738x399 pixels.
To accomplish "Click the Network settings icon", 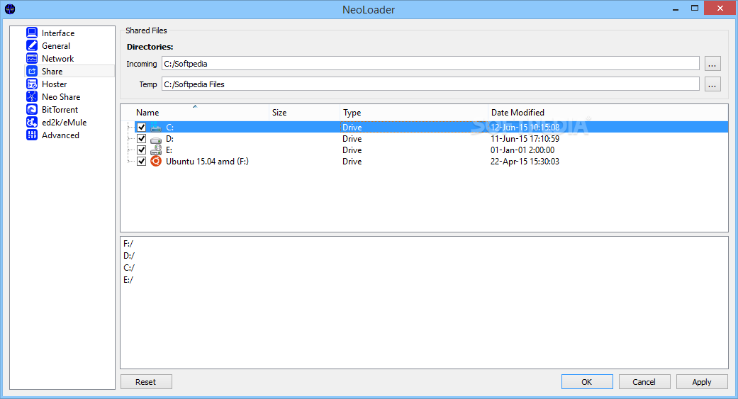I will point(31,58).
